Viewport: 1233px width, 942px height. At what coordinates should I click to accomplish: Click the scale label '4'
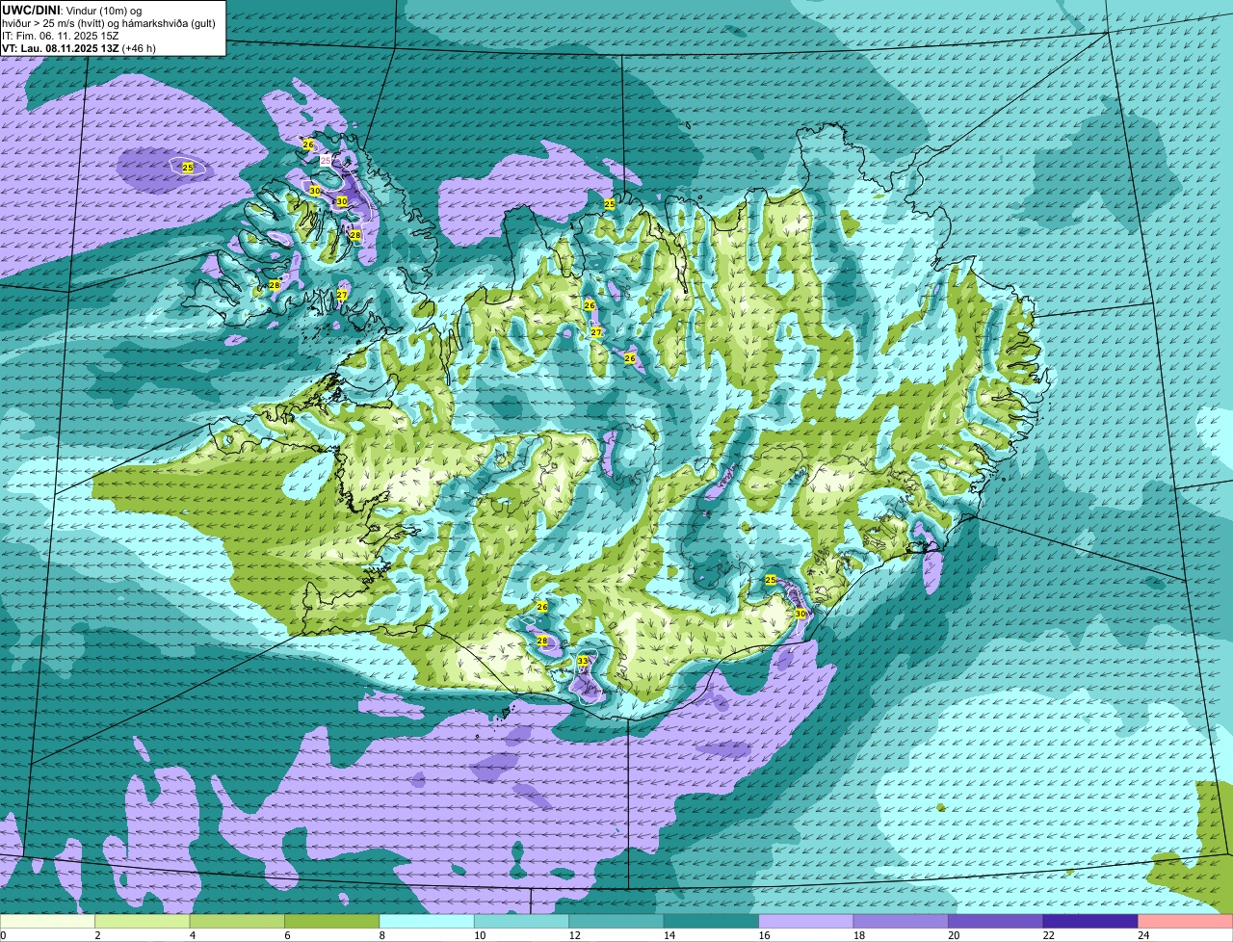tap(192, 935)
